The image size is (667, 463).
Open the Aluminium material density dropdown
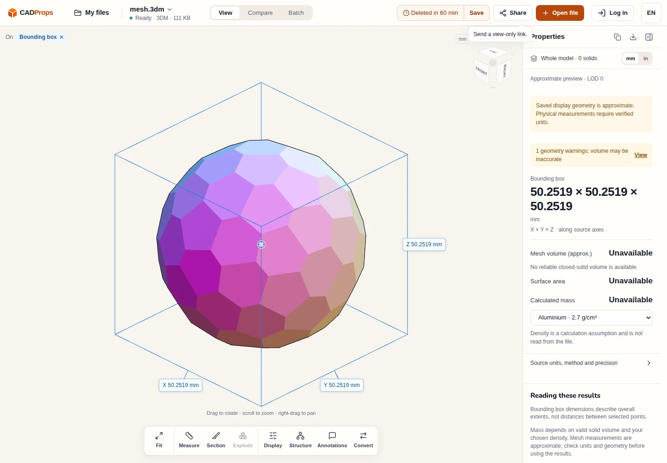coord(591,318)
